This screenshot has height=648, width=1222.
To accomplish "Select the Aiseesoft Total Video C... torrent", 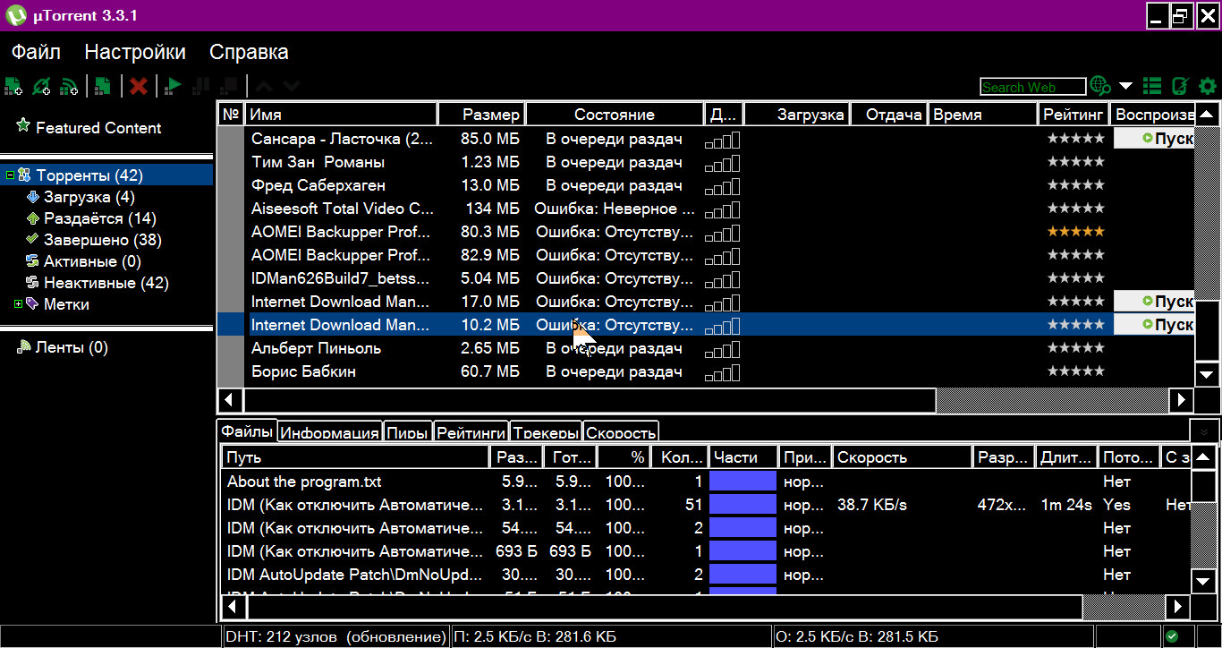I will click(x=342, y=209).
